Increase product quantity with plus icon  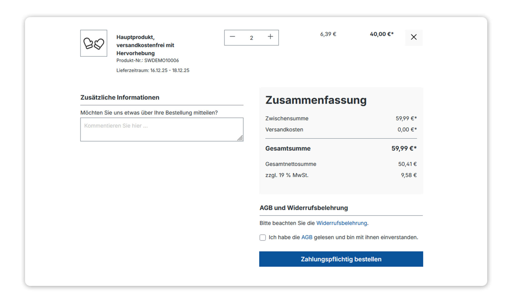(x=270, y=37)
